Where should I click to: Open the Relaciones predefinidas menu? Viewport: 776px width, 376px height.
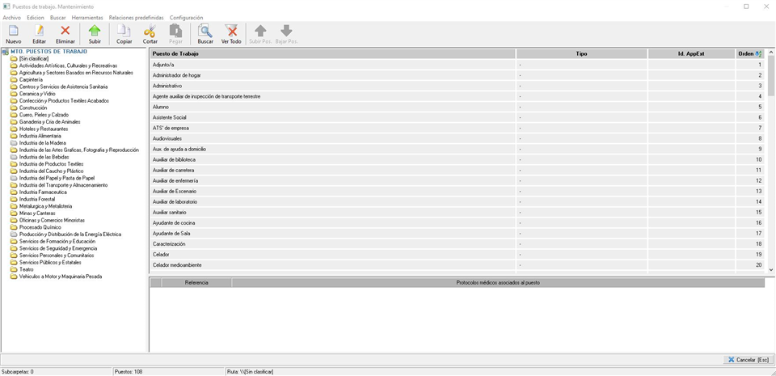click(136, 17)
